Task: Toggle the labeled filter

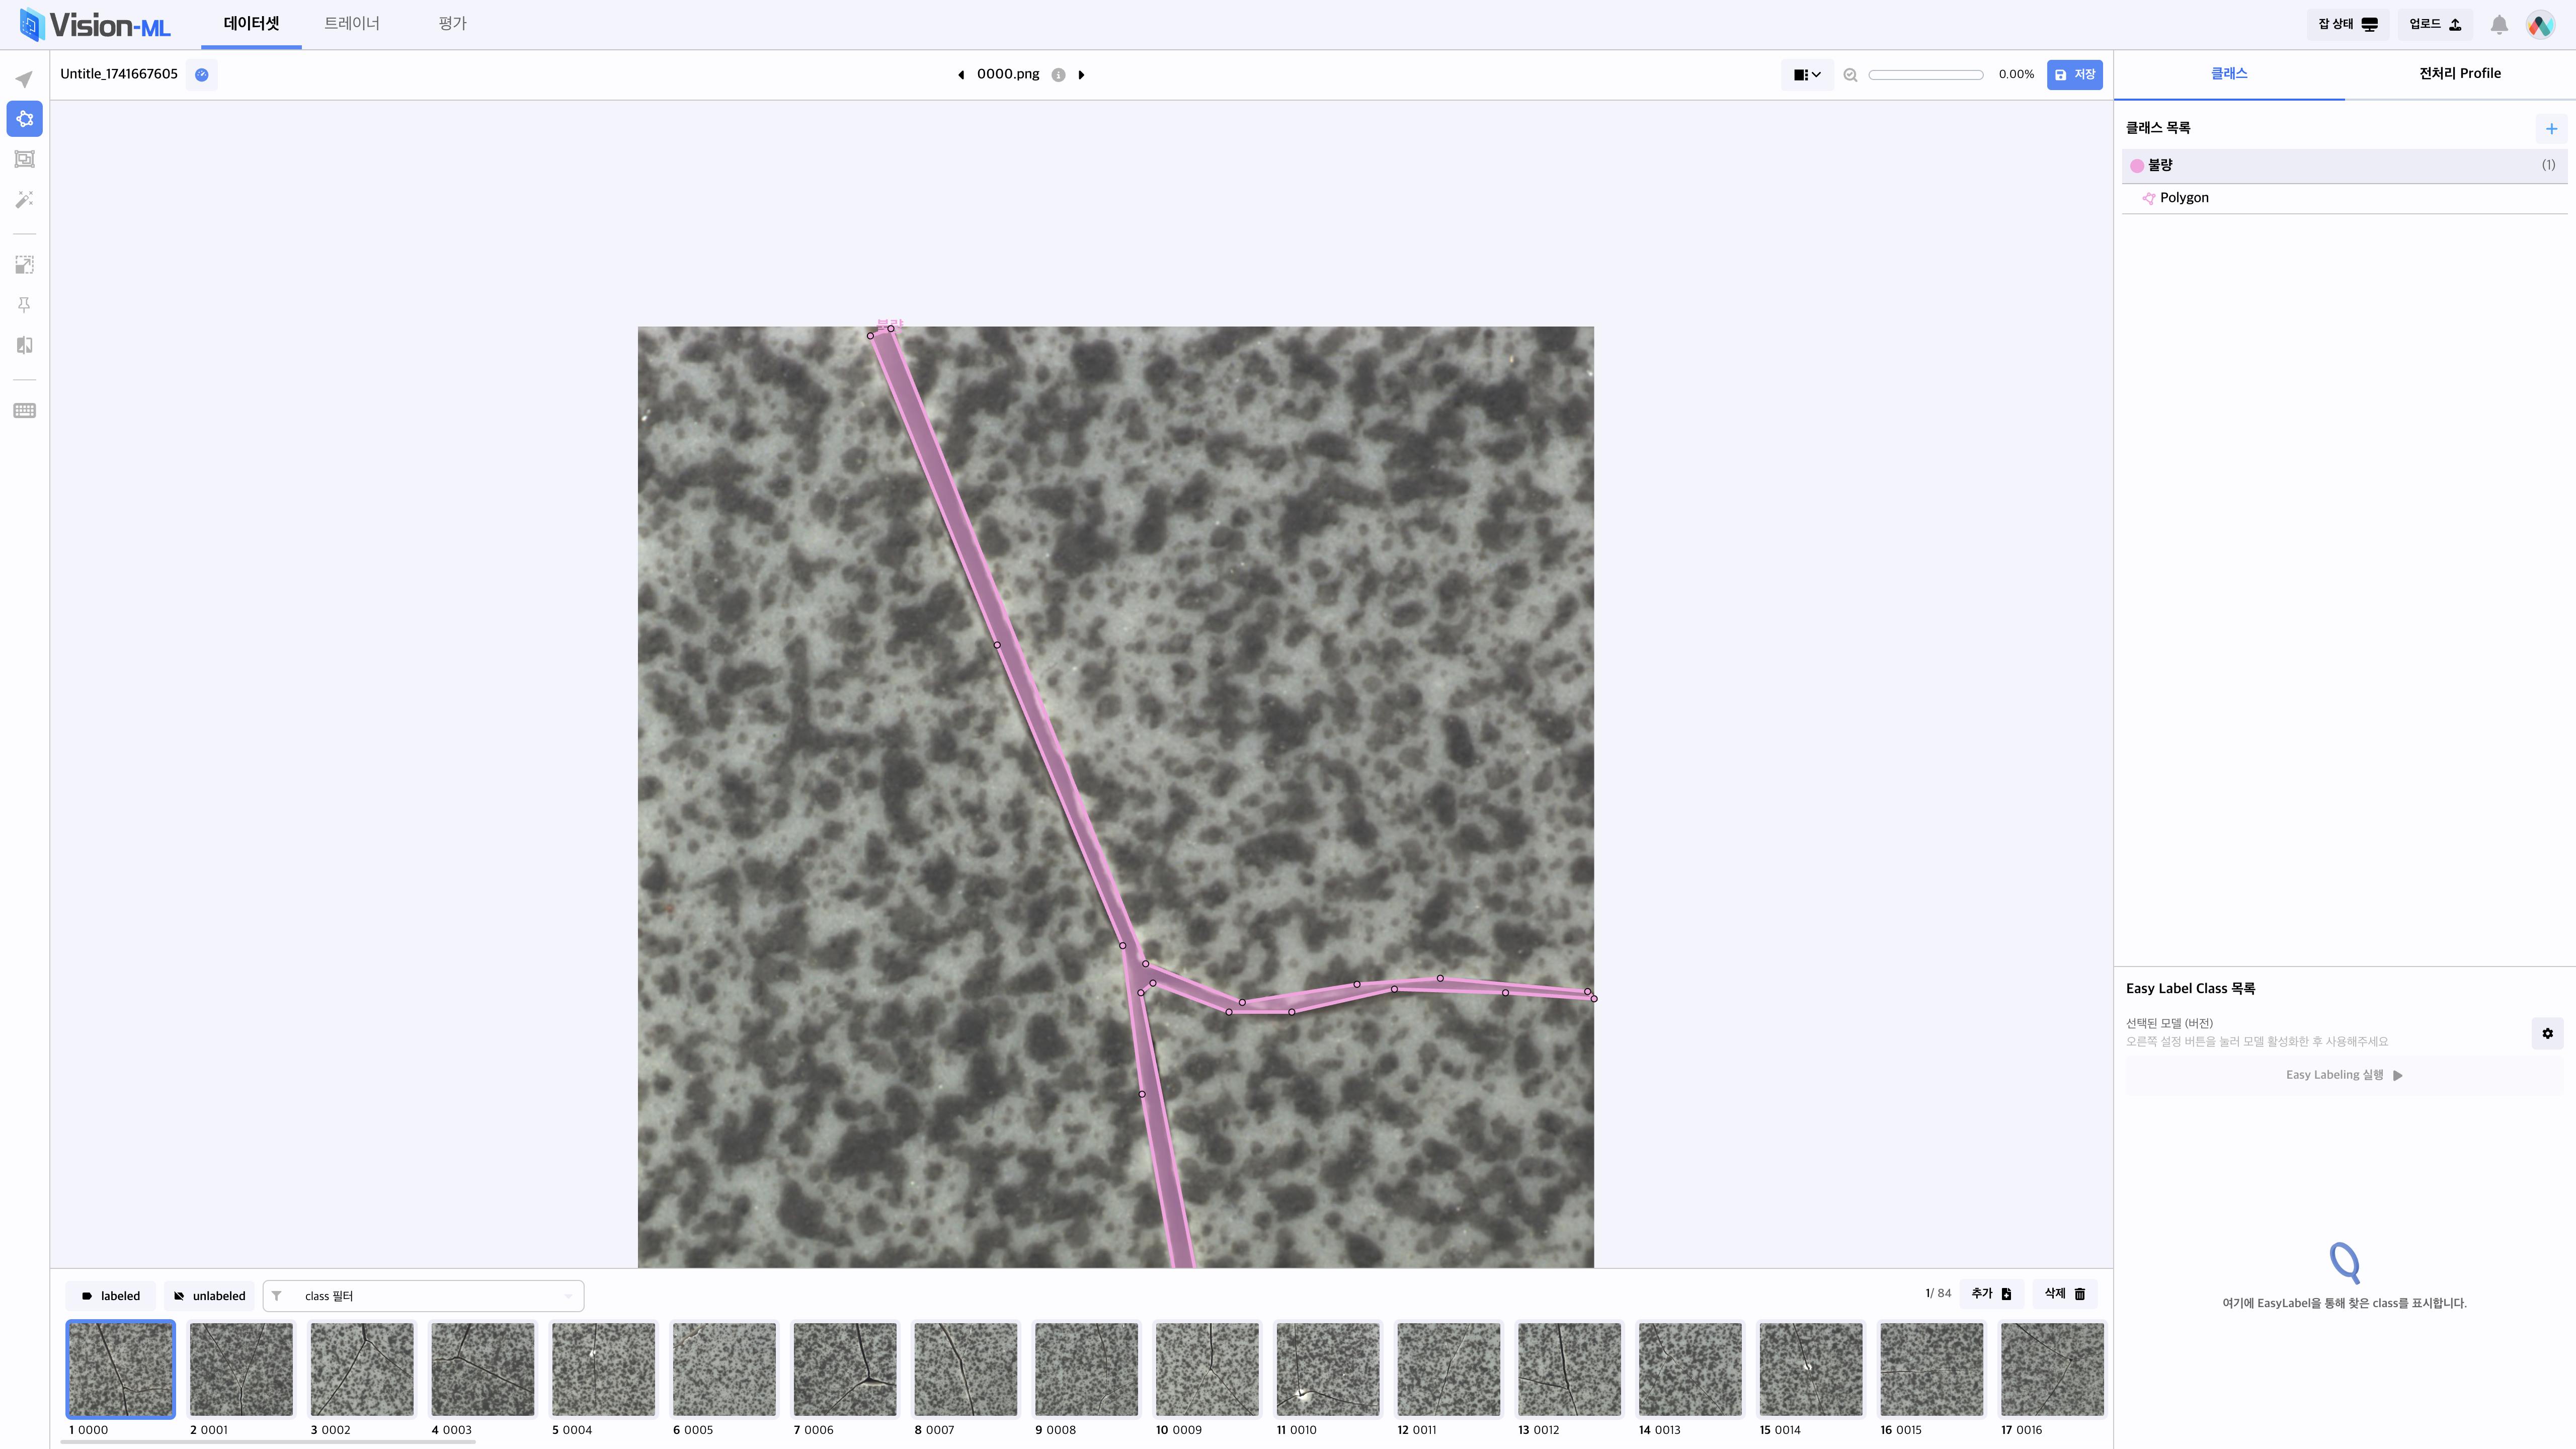Action: 111,1296
